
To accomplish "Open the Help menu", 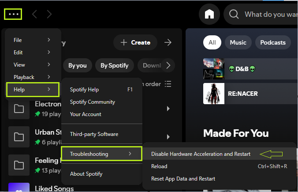I will coord(33,90).
